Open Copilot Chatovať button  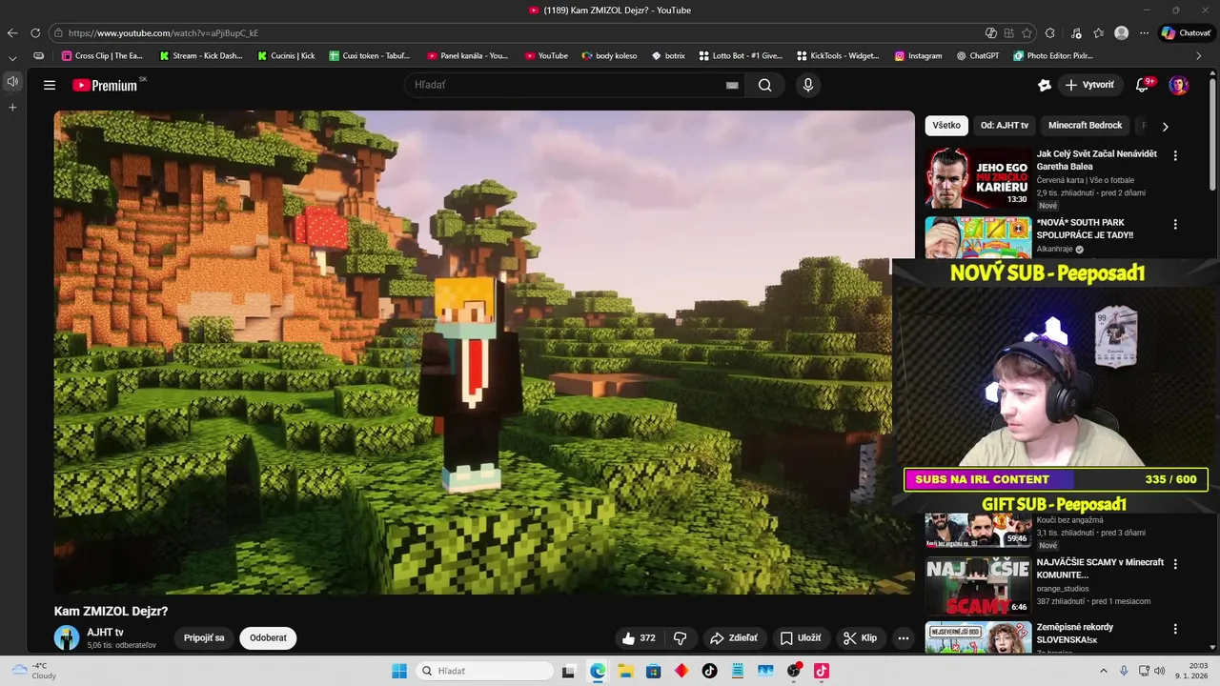(1186, 32)
